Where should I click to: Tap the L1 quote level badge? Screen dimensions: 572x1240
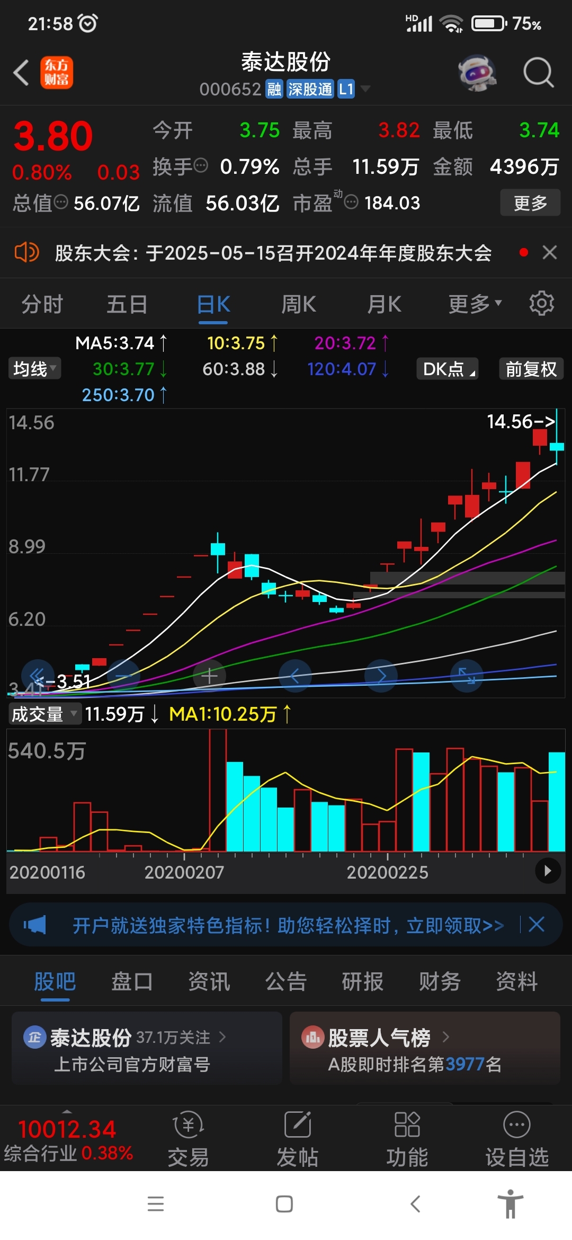[346, 89]
